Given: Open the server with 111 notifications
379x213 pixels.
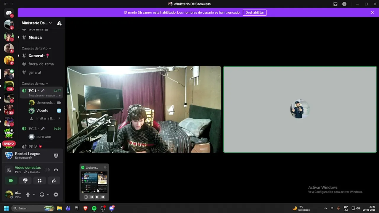Looking at the screenshot, I should click(x=9, y=85).
